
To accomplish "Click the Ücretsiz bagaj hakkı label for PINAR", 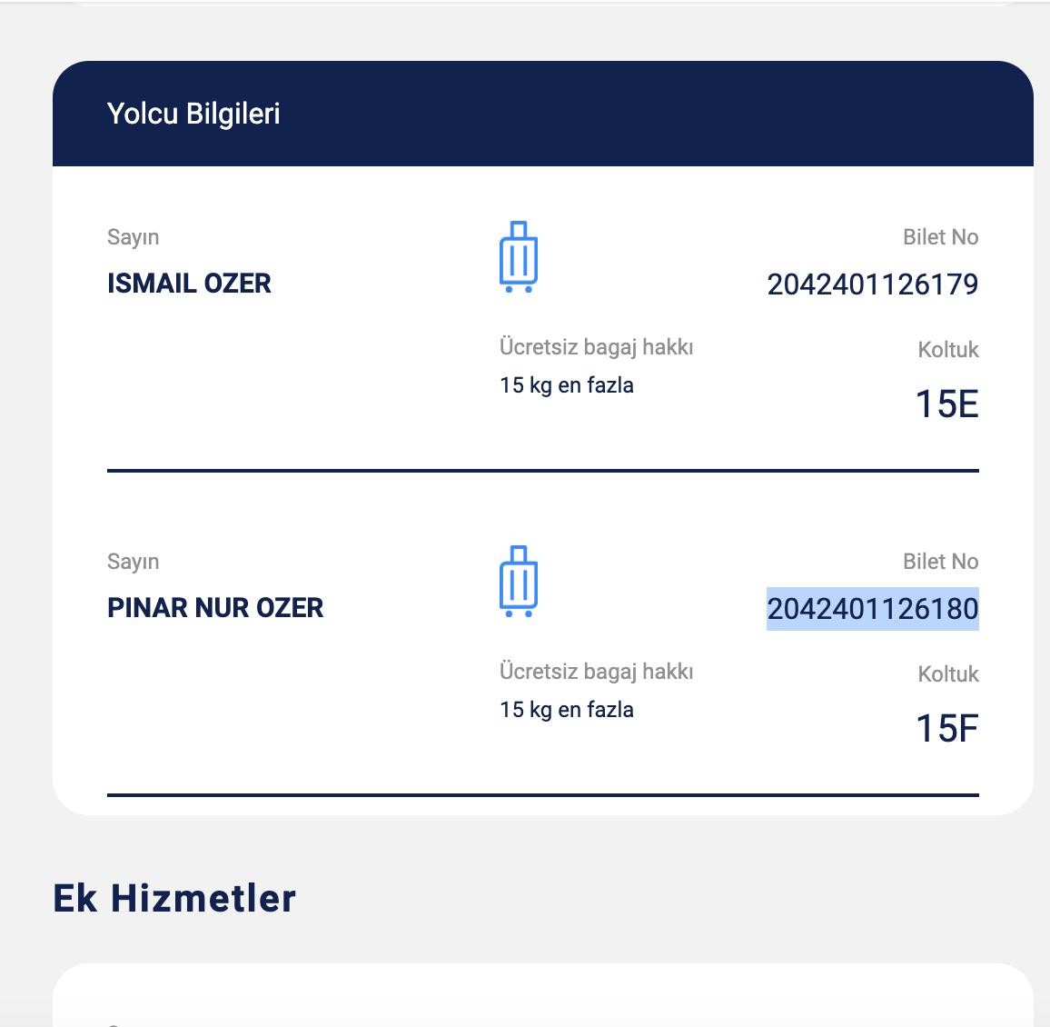I will 595,671.
